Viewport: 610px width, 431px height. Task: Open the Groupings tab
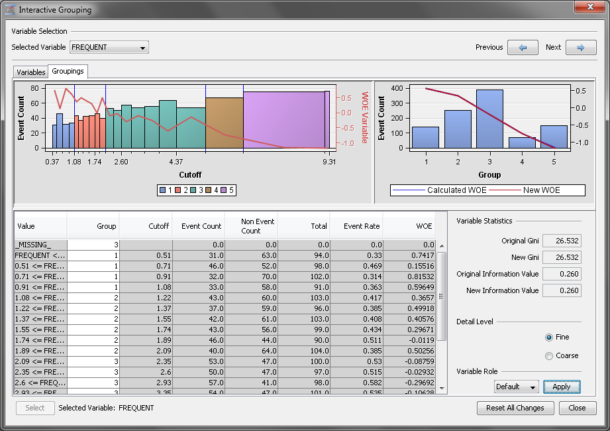68,72
